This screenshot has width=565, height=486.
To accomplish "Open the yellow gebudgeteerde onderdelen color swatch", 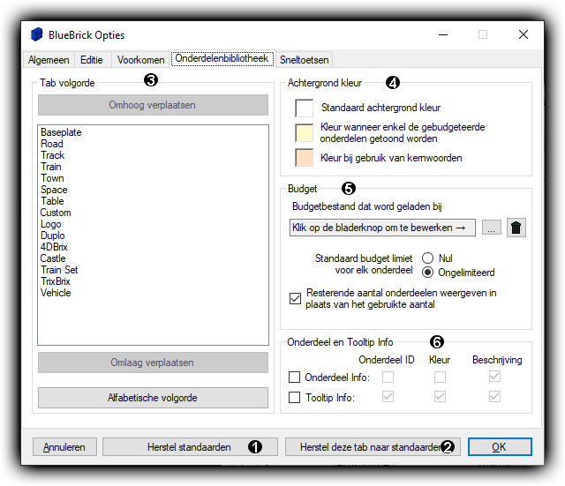I will [304, 133].
